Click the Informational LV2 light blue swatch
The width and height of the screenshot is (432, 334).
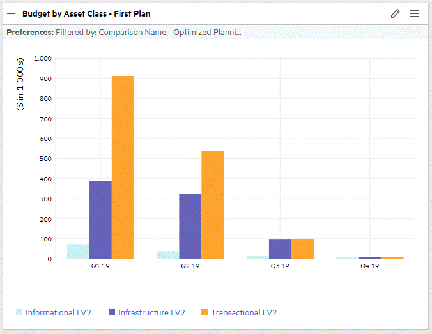point(19,312)
